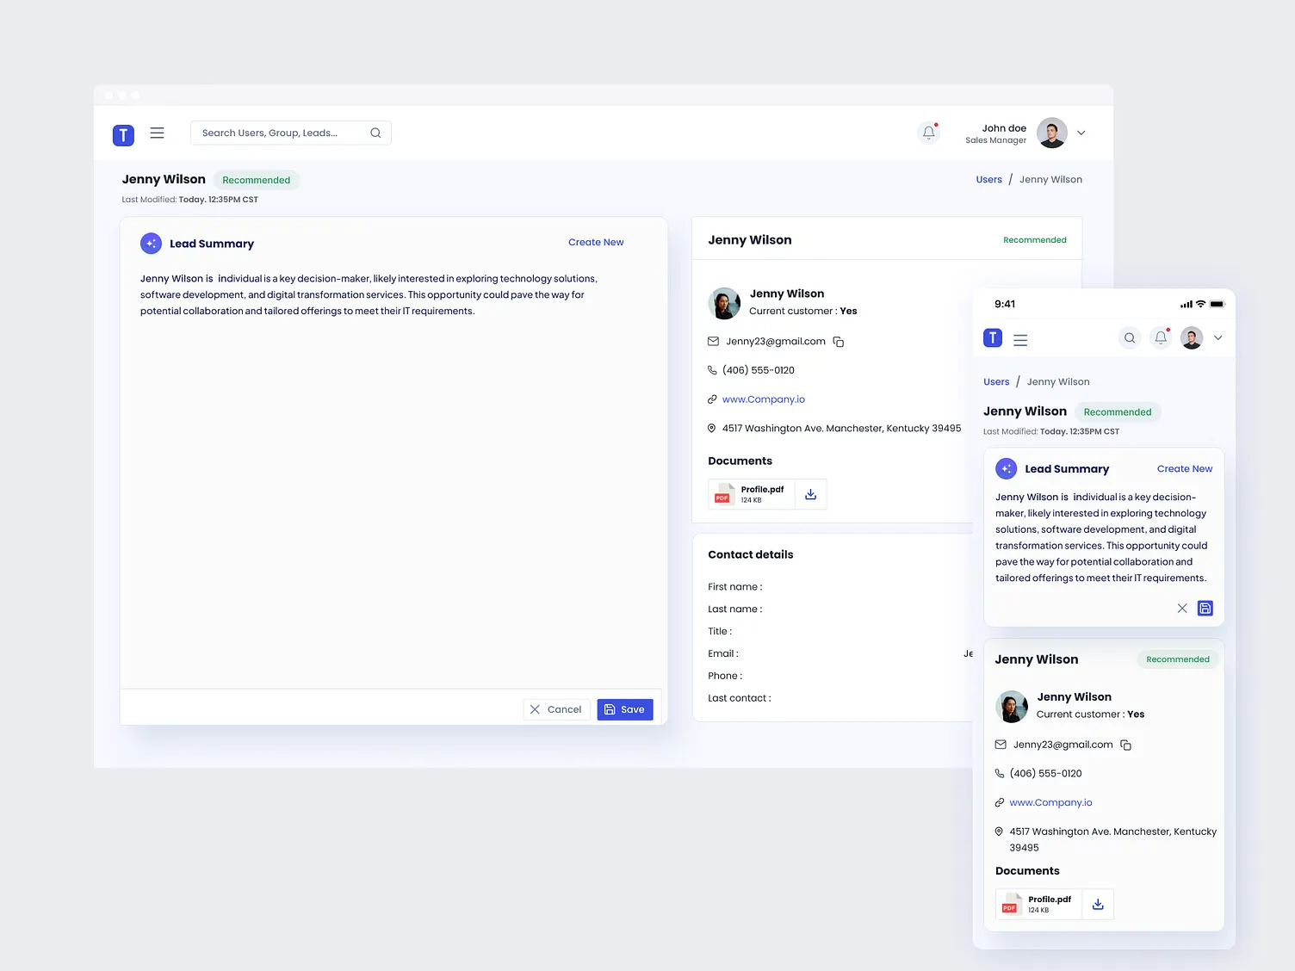The image size is (1295, 971).
Task: Click the Recommended badge beside desktop page title
Action: (x=257, y=180)
